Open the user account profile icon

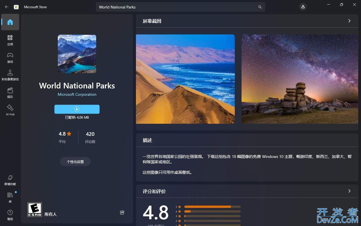click(x=303, y=7)
